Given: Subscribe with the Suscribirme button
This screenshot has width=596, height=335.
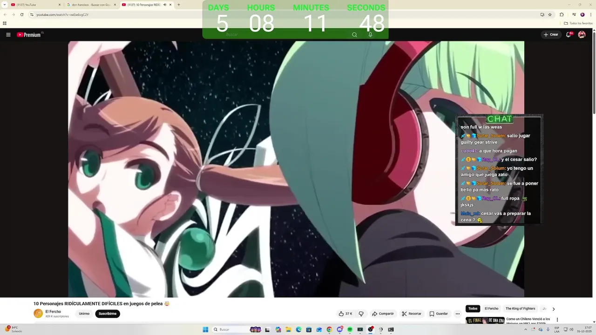Looking at the screenshot, I should pyautogui.click(x=108, y=314).
